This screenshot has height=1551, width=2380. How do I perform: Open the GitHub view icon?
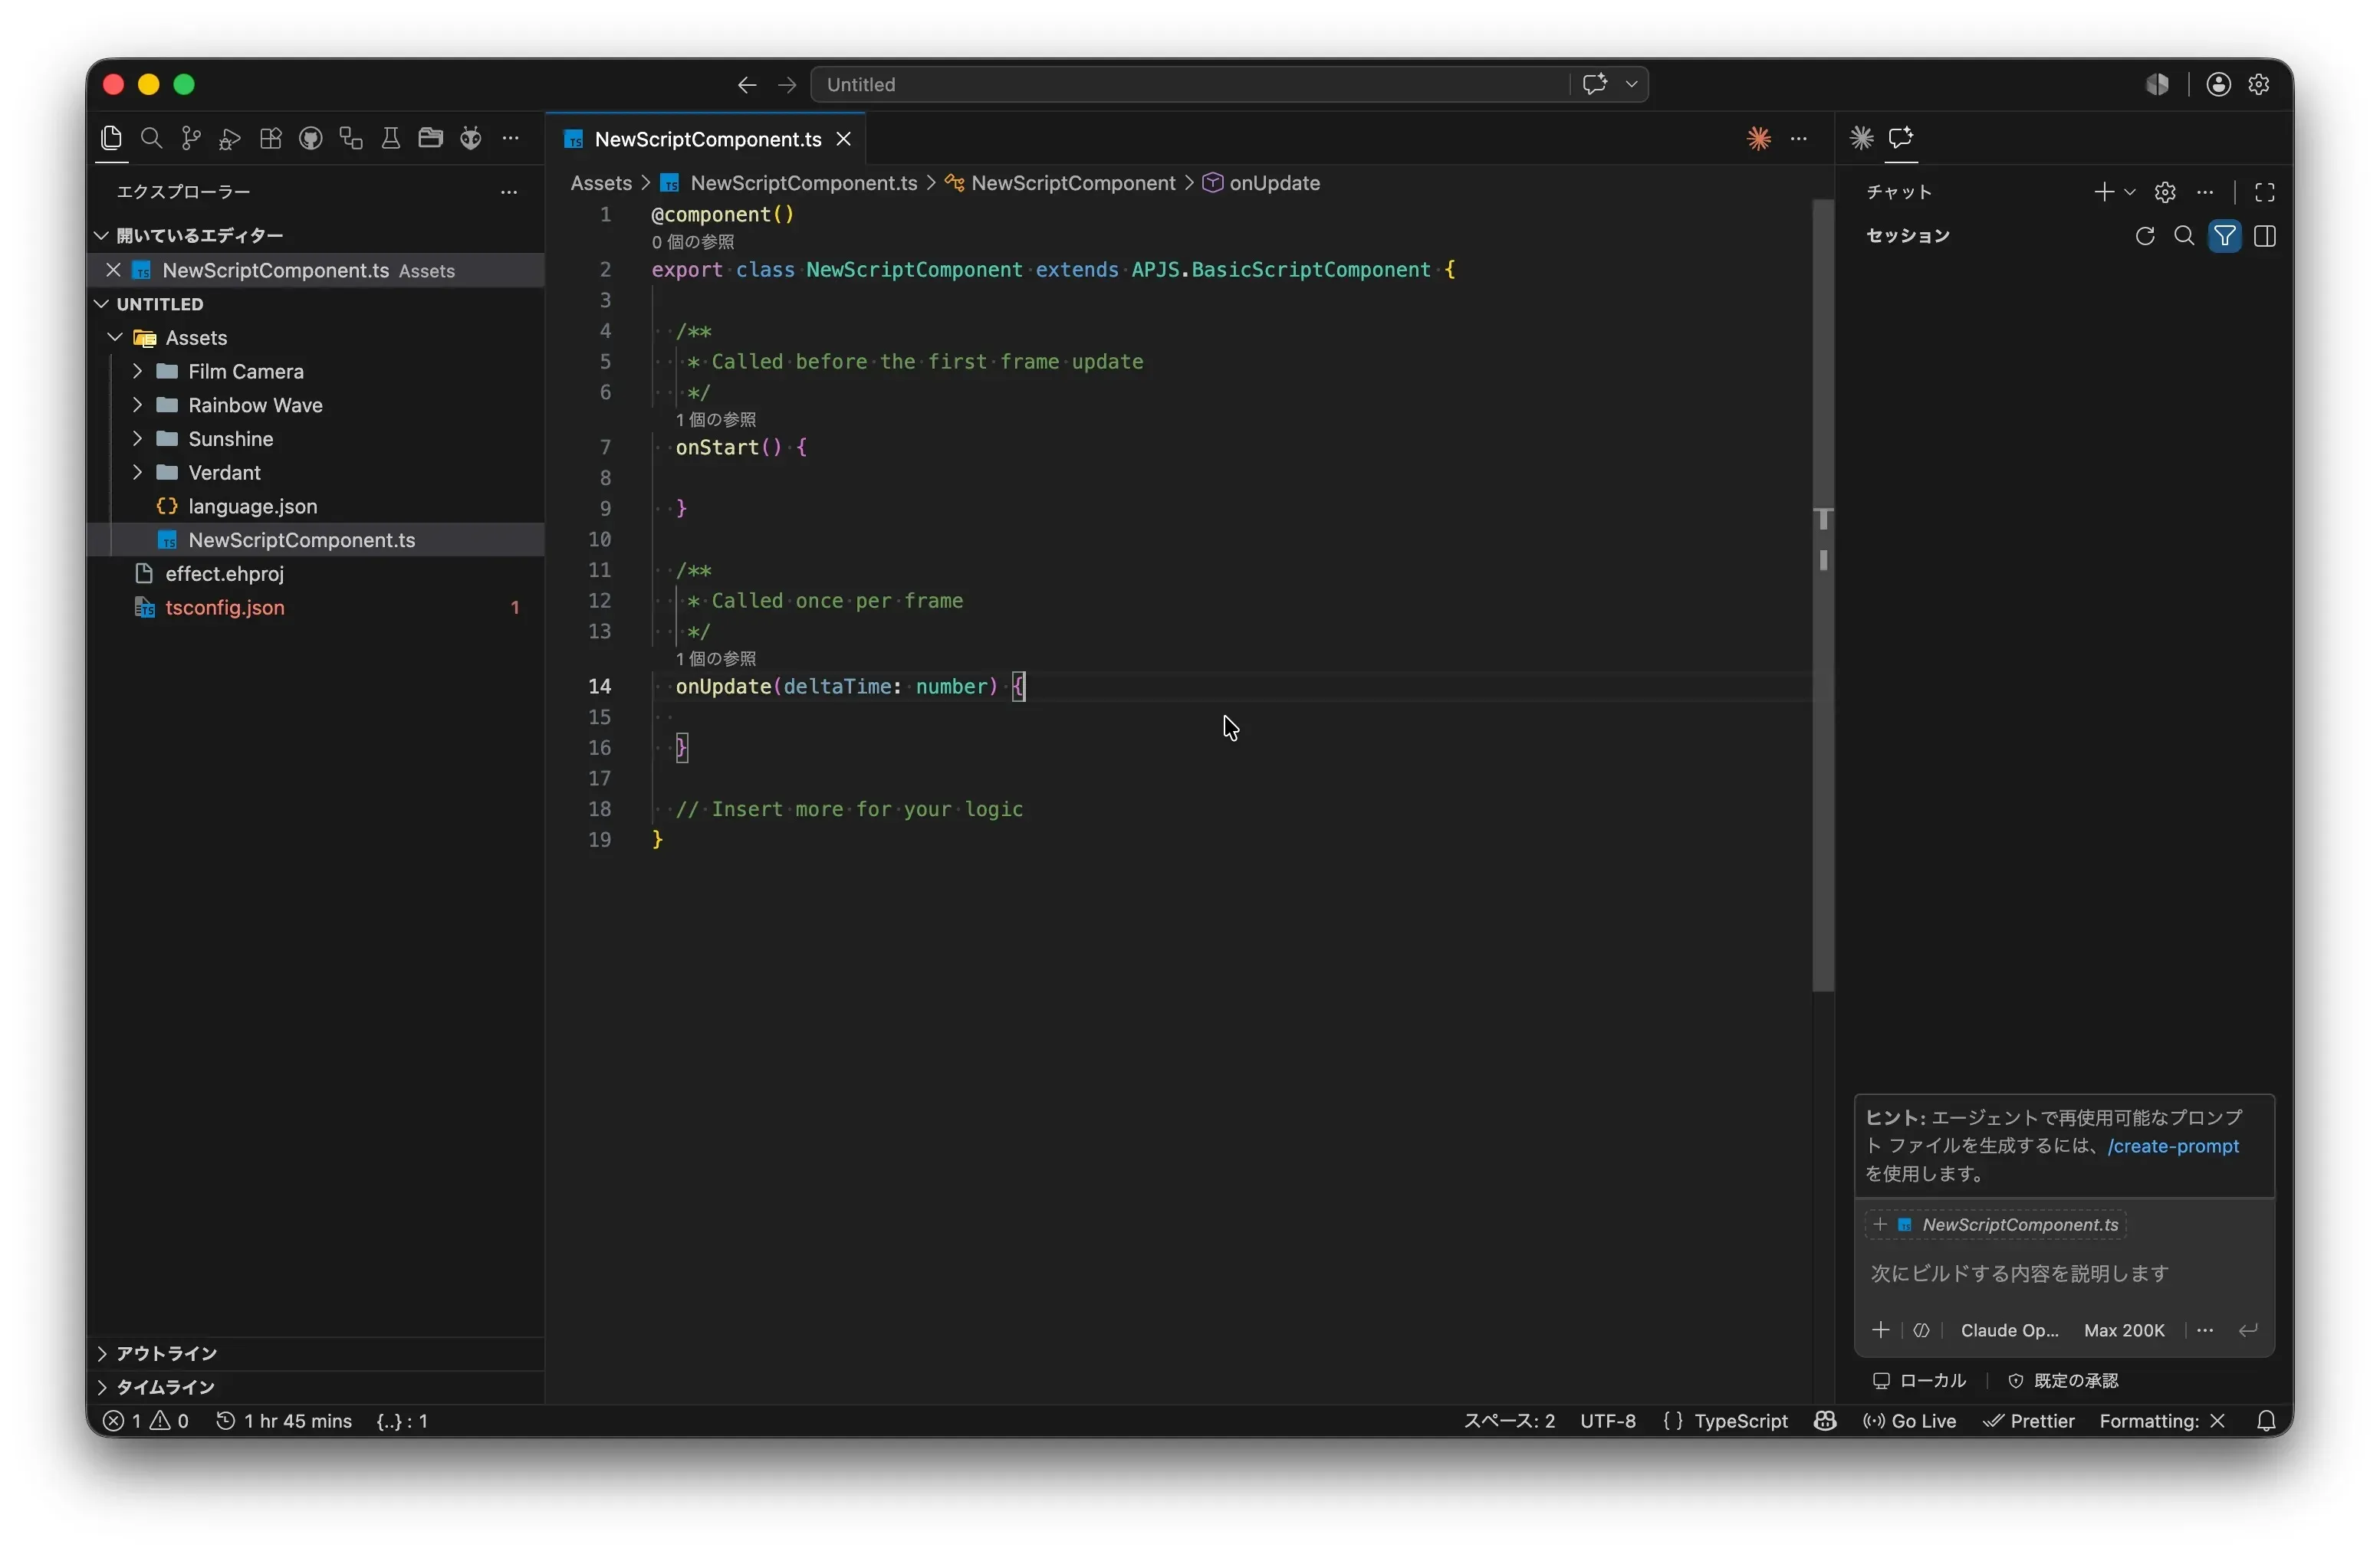coord(311,138)
